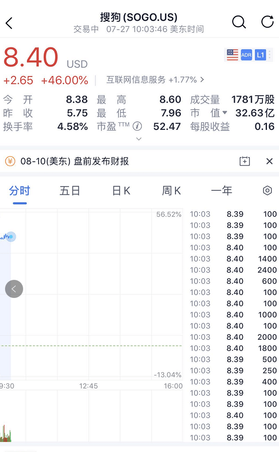Screen dimensions: 279x452
Task: Tap the day high value 8.60
Action: coord(170,100)
